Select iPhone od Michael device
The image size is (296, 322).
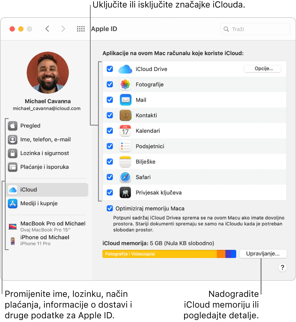pos(47,240)
